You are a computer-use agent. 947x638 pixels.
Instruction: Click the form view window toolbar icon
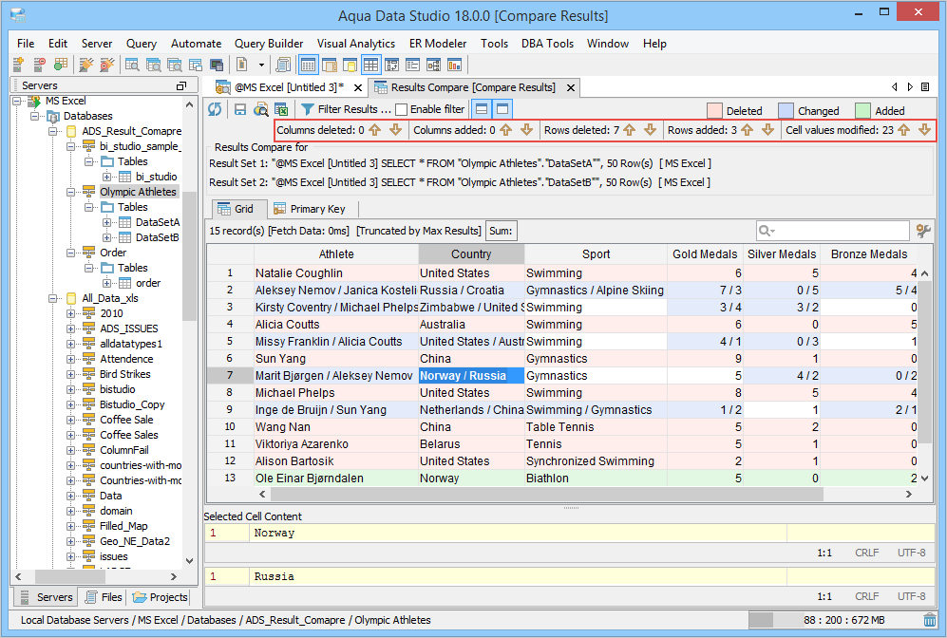[x=412, y=64]
